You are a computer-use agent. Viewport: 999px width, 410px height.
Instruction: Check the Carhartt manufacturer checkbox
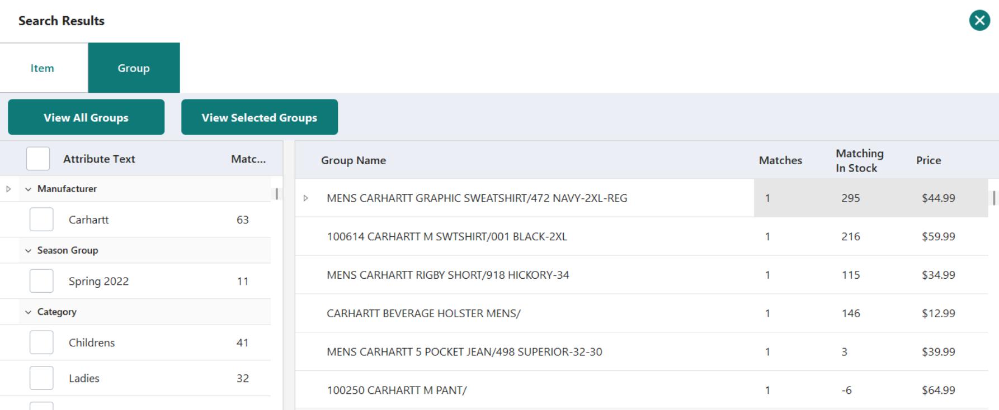click(x=41, y=220)
